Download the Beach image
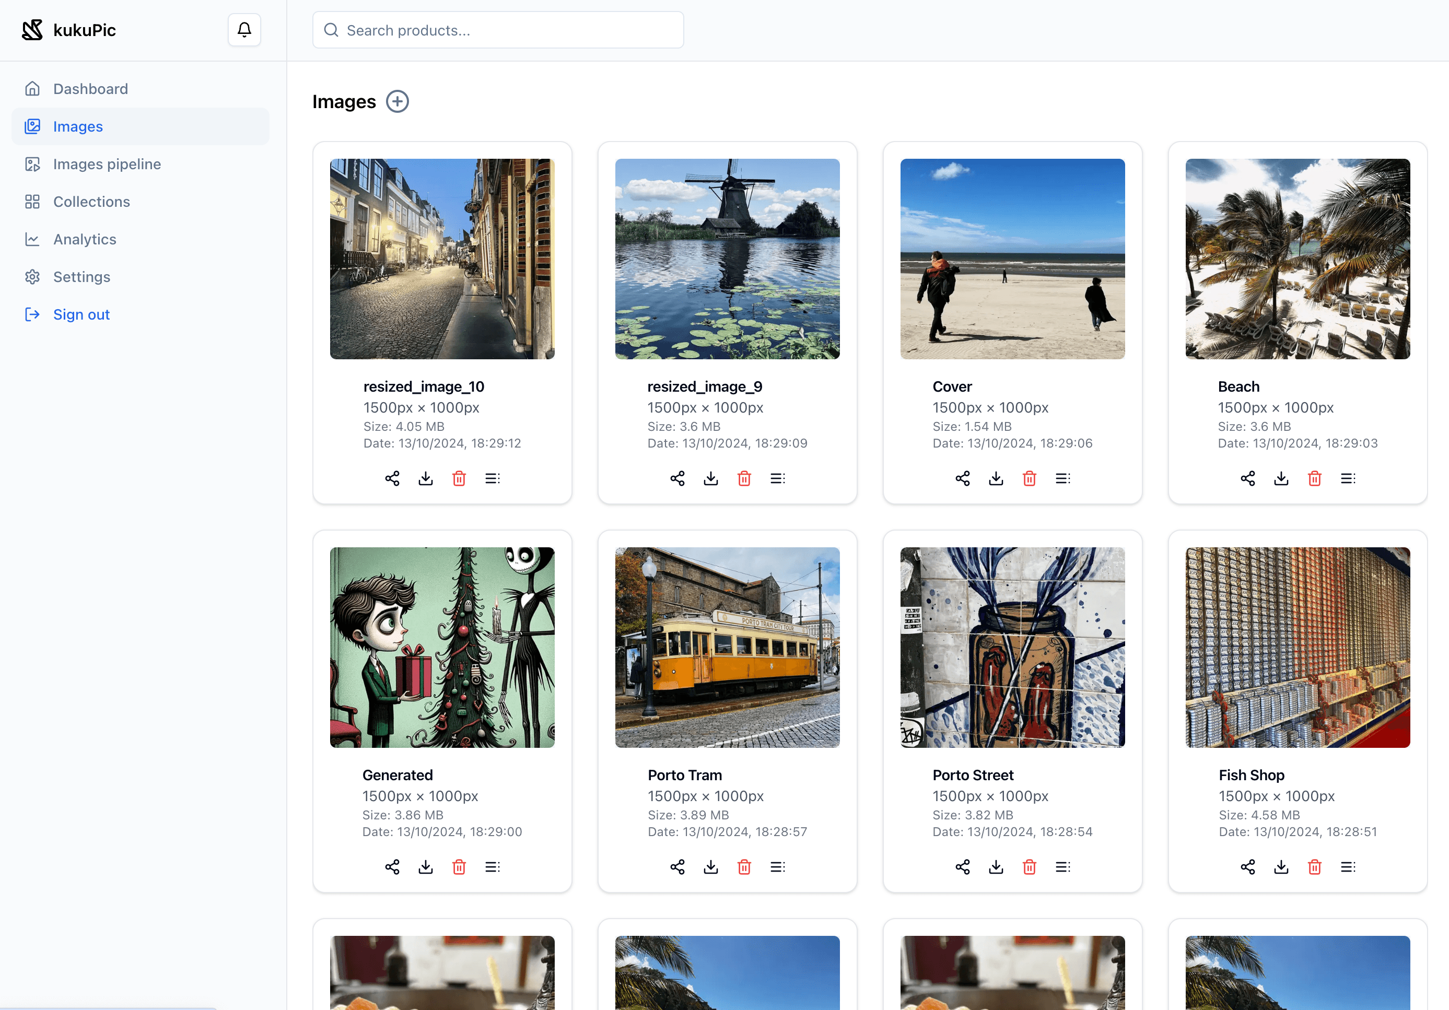This screenshot has height=1010, width=1449. click(x=1281, y=479)
